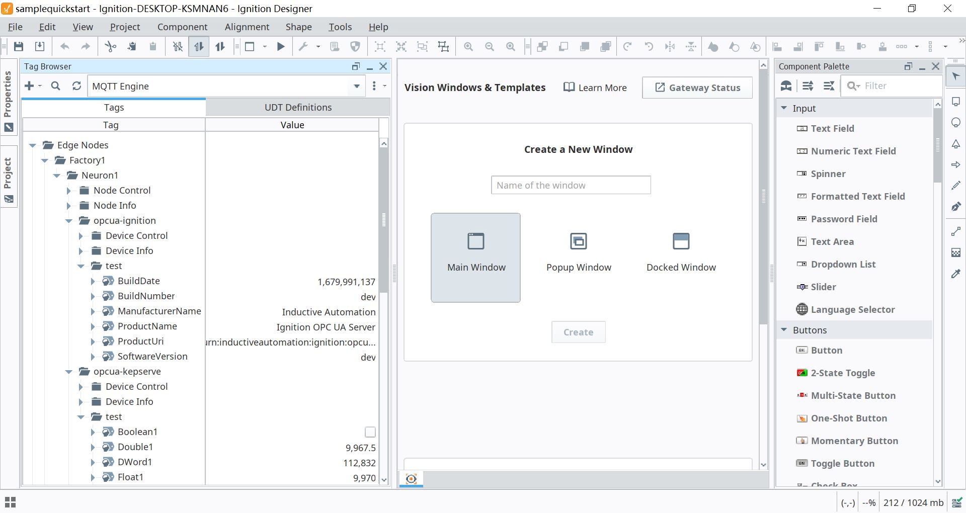
Task: Switch to the UDT Definitions tab
Action: pos(298,107)
